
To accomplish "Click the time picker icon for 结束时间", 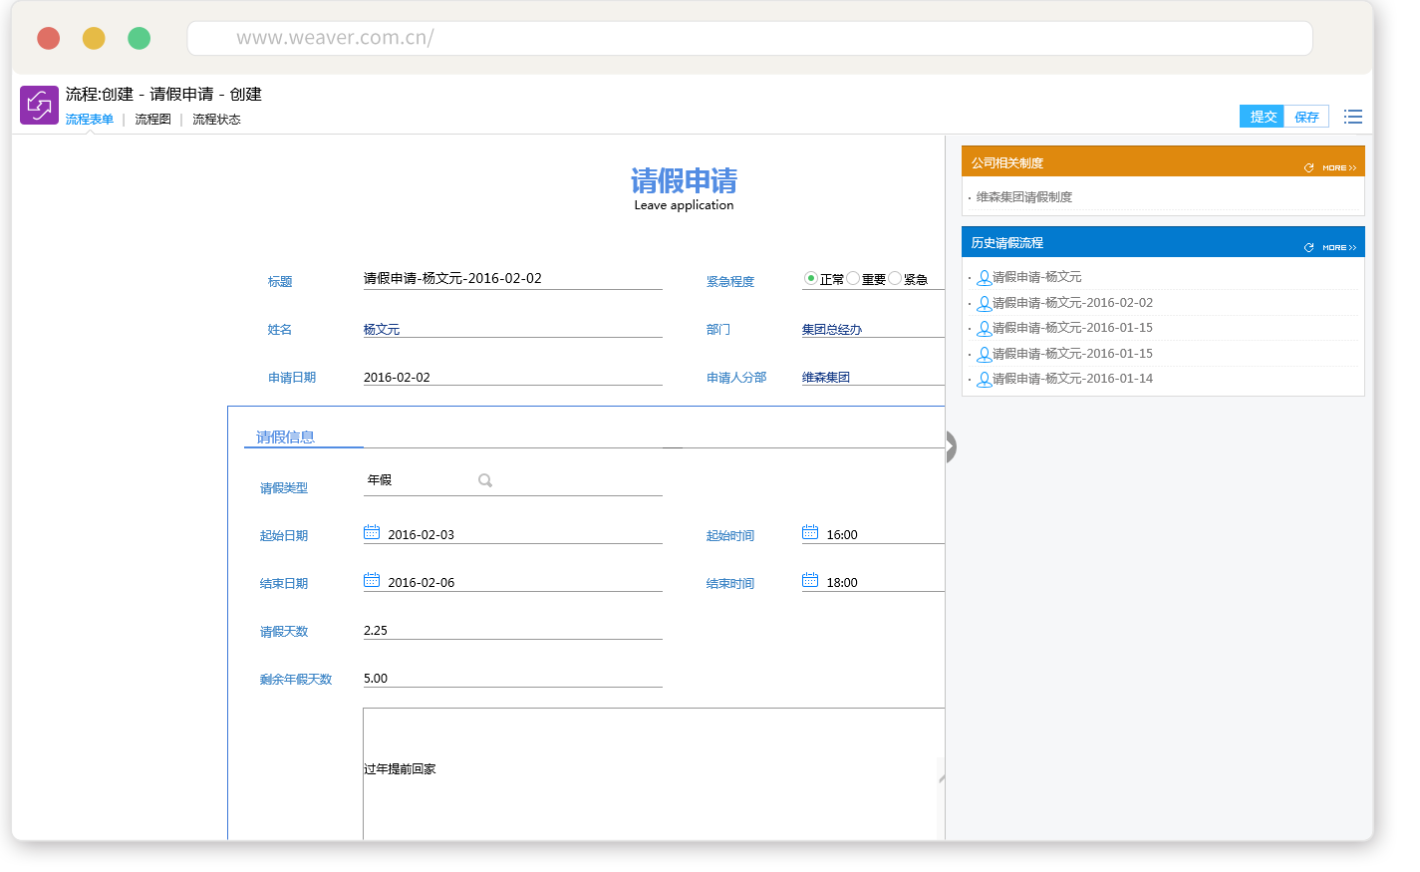I will pyautogui.click(x=810, y=581).
